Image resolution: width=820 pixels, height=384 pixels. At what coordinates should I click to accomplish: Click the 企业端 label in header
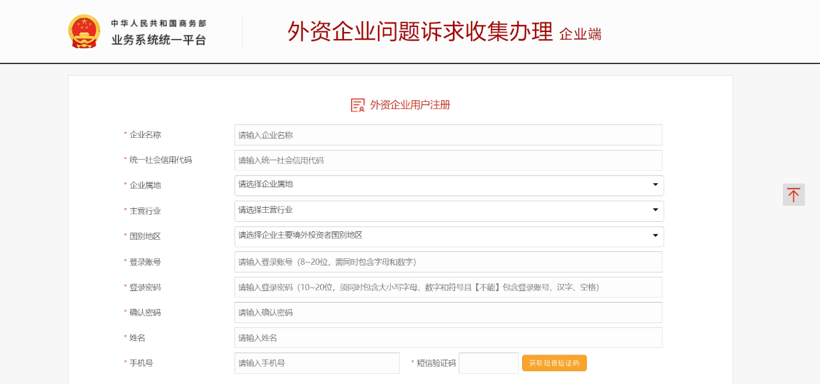(580, 35)
